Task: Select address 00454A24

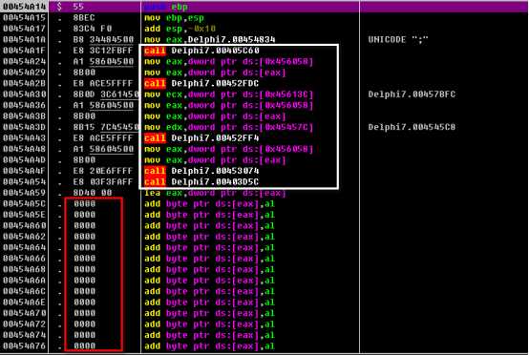Action: [24, 61]
